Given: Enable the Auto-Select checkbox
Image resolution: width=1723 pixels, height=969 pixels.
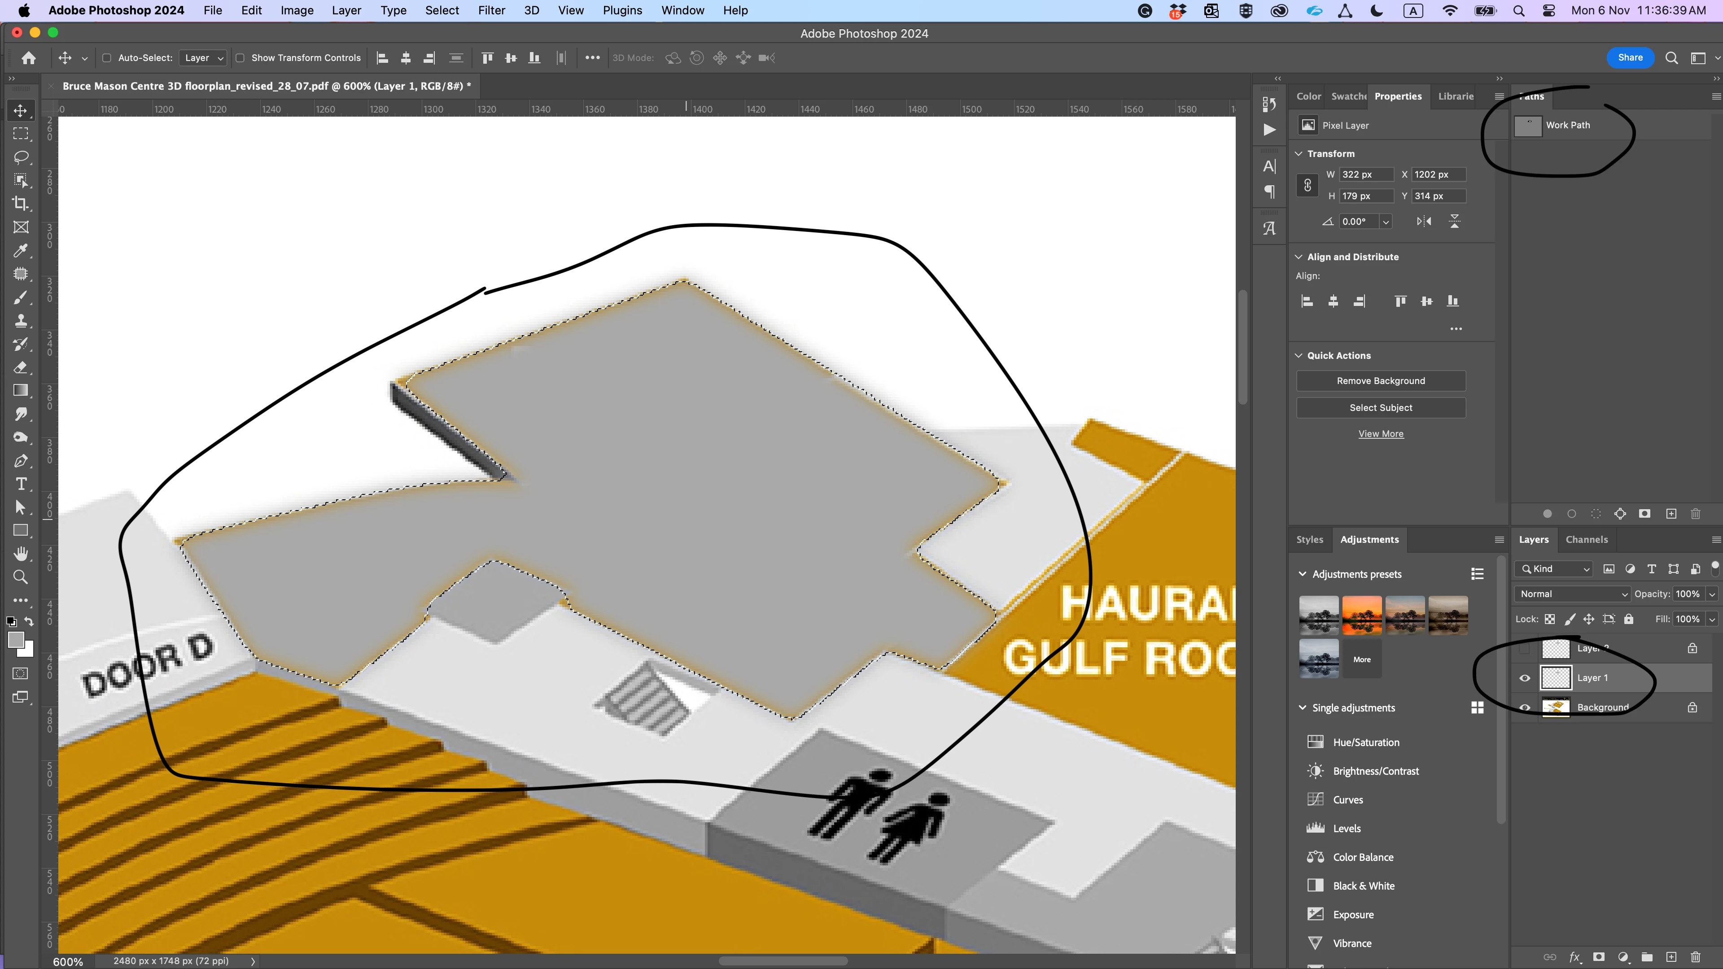Looking at the screenshot, I should [106, 58].
